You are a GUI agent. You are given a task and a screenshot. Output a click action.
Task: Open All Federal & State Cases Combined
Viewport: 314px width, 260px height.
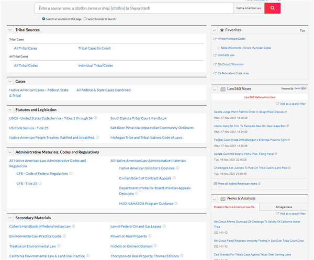click(x=103, y=90)
